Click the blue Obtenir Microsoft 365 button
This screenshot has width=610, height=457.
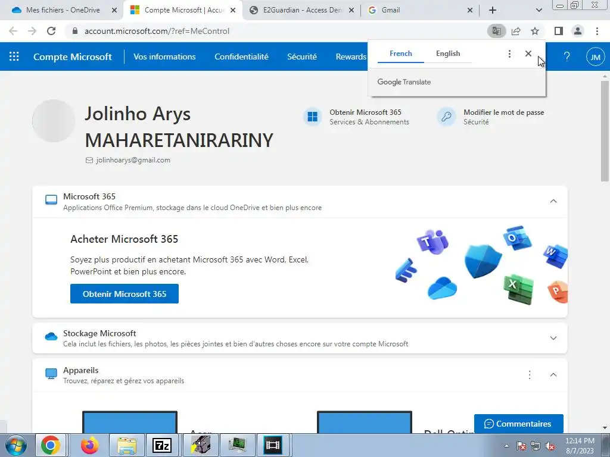[125, 294]
